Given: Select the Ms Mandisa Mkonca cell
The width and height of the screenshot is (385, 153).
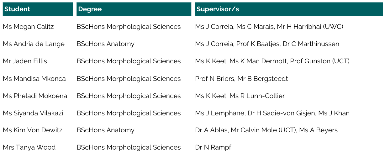Looking at the screenshot, I should coord(34,78).
